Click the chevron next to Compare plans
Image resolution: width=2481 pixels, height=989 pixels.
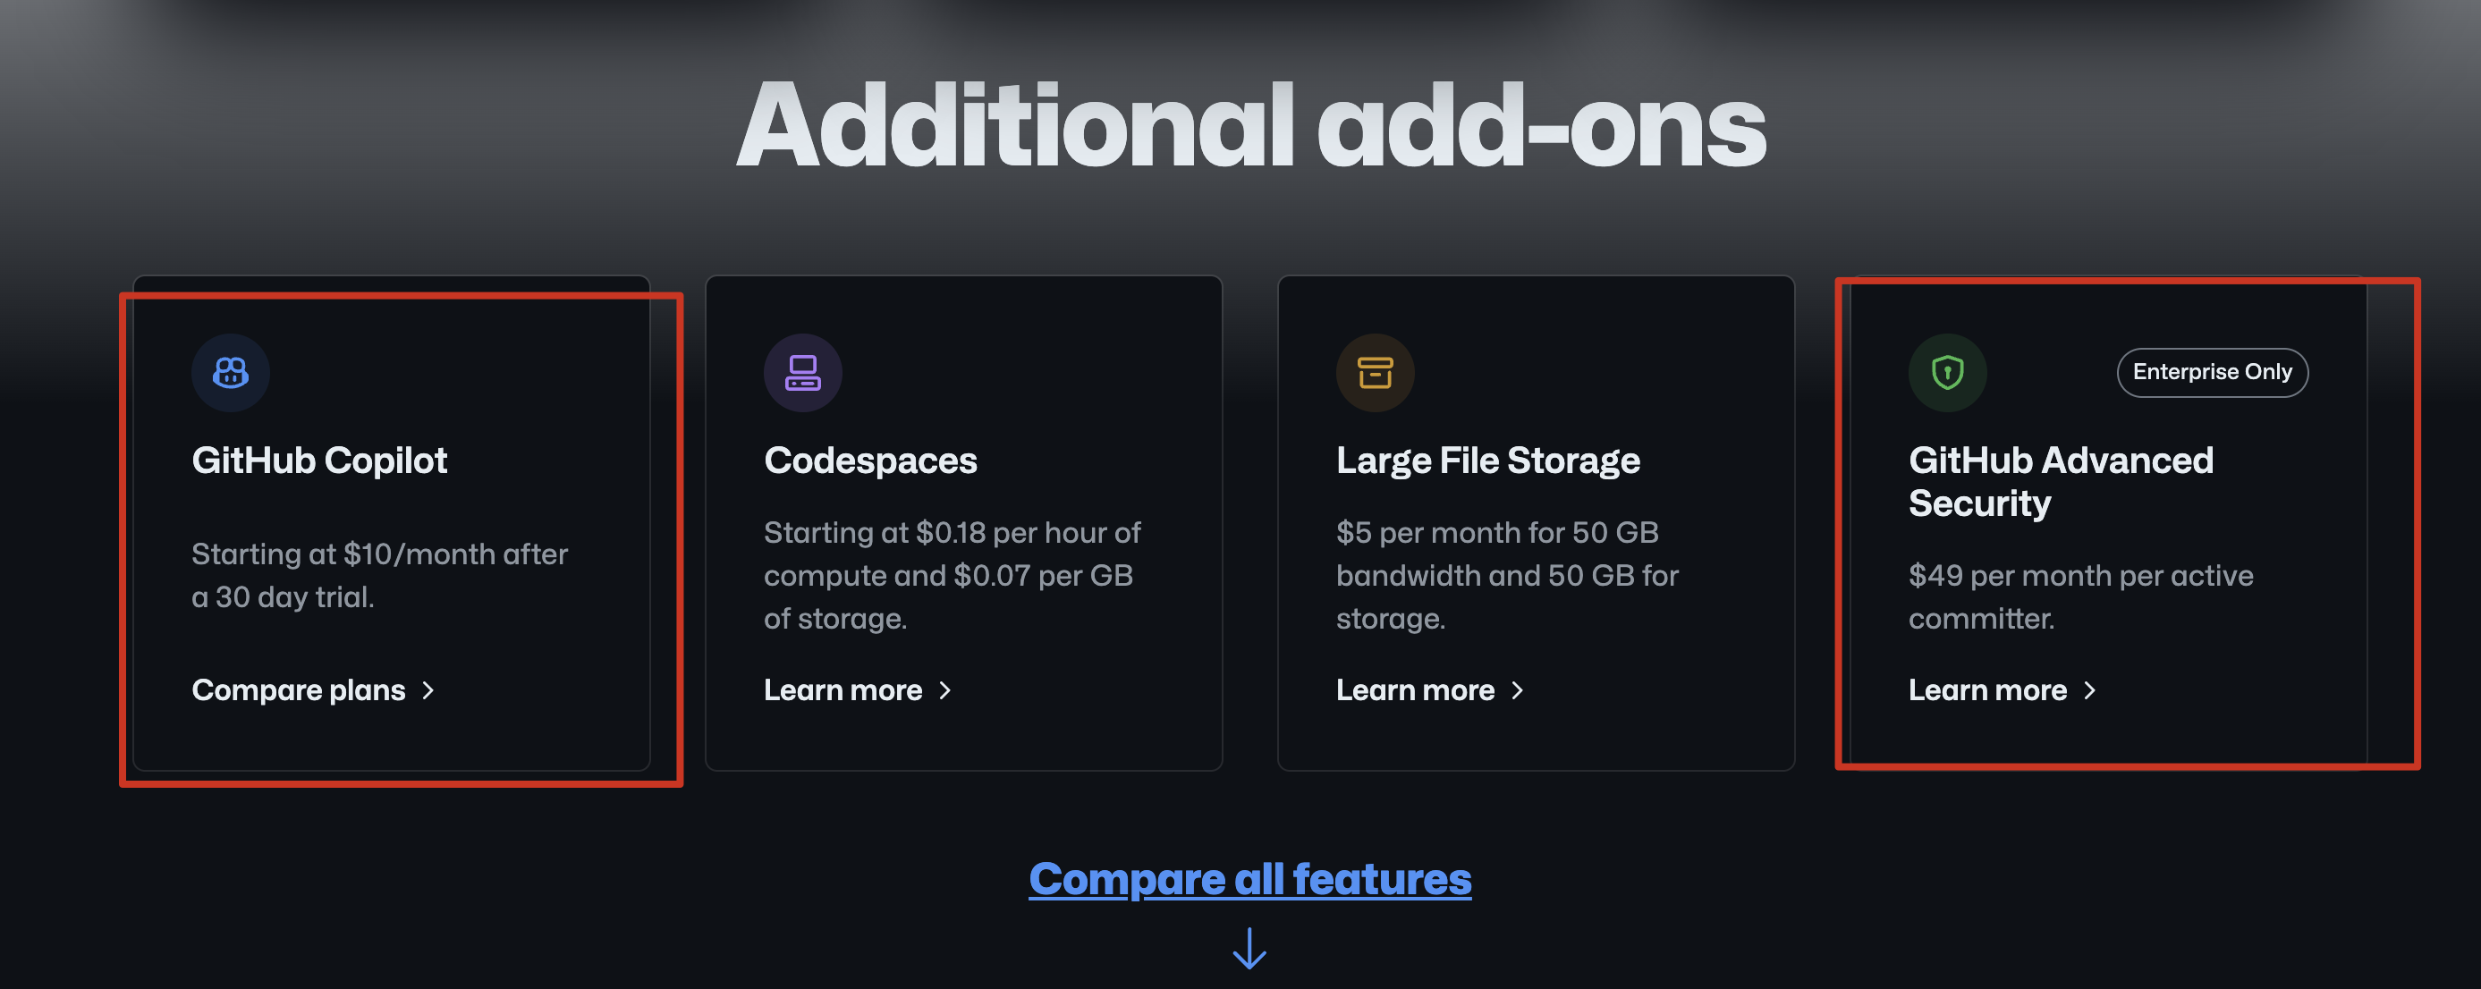click(x=428, y=690)
